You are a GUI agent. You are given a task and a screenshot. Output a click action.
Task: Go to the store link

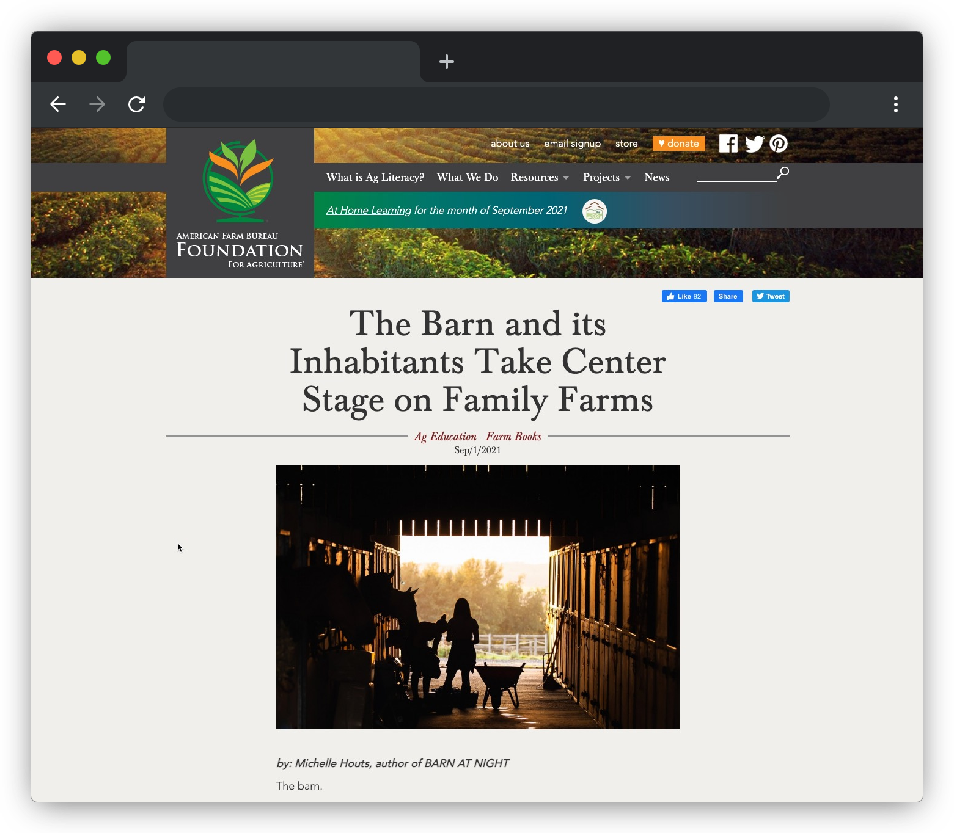[x=626, y=144]
